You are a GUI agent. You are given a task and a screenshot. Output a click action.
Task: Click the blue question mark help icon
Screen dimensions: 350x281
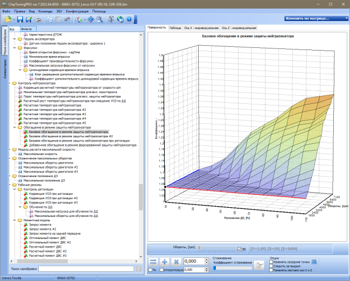tap(129, 19)
